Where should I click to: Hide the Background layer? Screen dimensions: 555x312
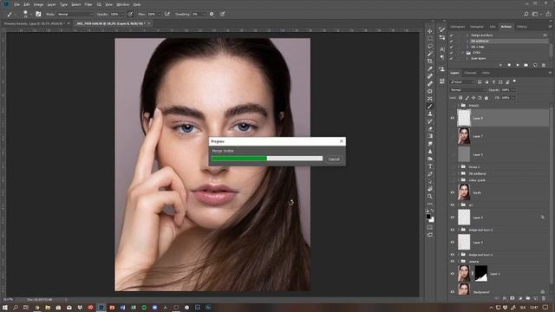click(453, 292)
